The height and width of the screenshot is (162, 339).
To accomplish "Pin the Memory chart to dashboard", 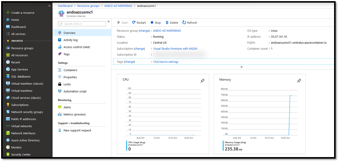I will pyautogui.click(x=299, y=81).
